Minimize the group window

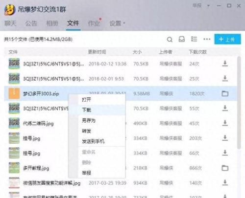click(219, 6)
